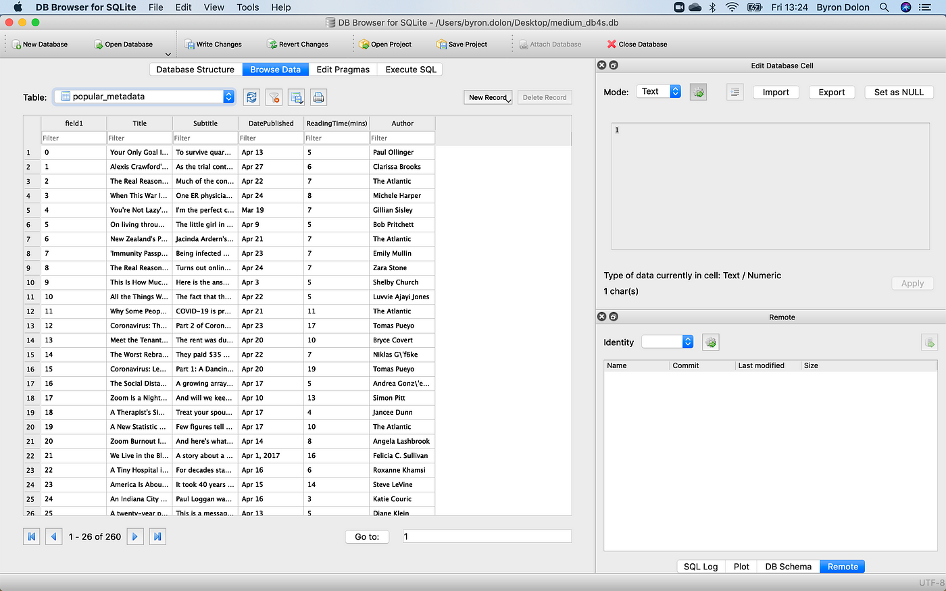Click the word wrap icon in Edit Cell
946x591 pixels.
point(735,92)
